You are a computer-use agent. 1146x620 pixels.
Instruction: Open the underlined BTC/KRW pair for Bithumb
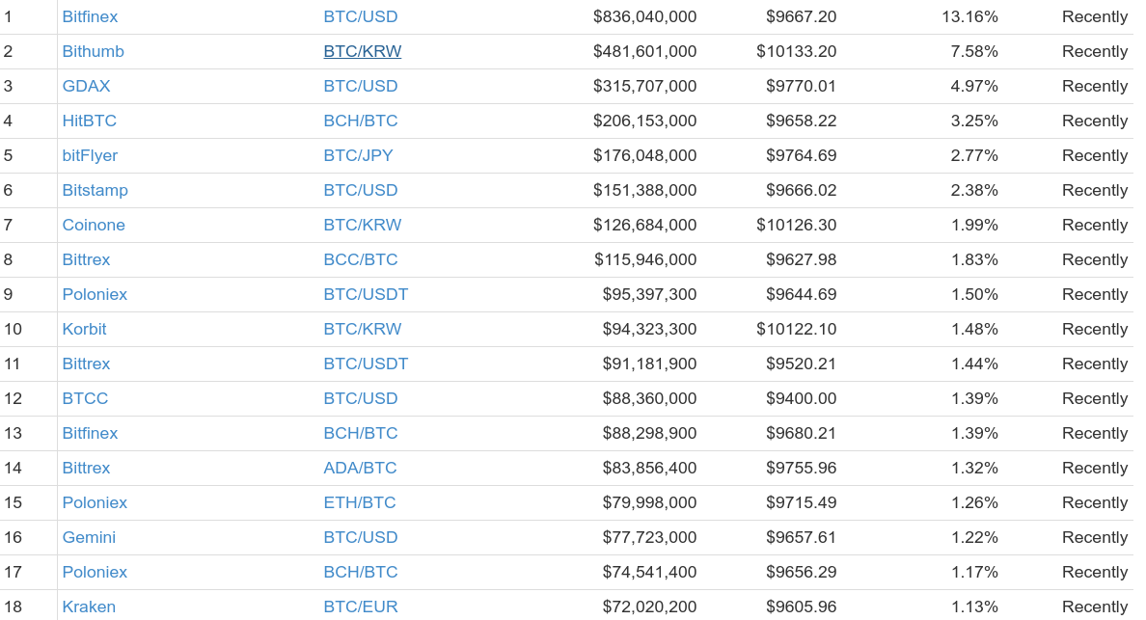(363, 51)
